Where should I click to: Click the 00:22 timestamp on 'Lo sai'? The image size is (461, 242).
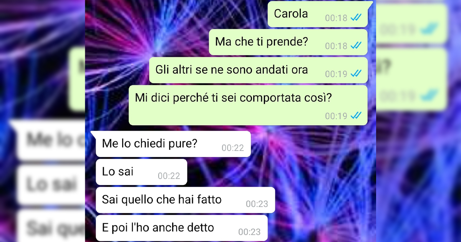[x=169, y=176]
